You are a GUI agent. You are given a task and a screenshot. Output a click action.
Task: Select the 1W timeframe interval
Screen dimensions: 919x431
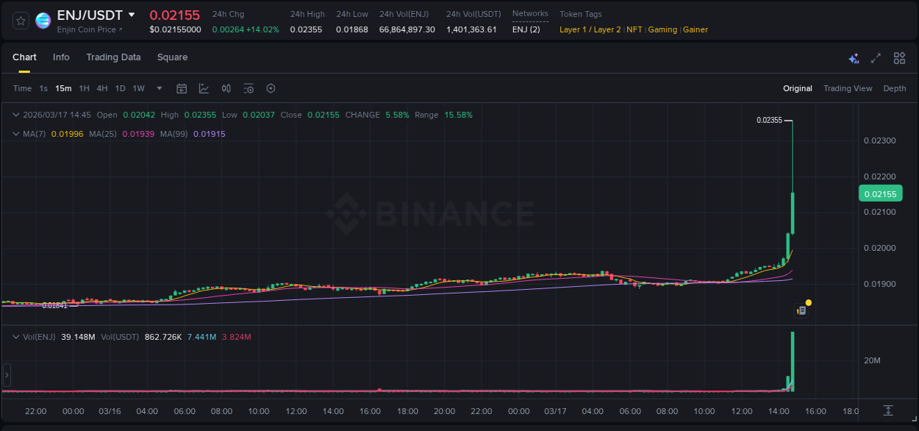click(x=138, y=88)
